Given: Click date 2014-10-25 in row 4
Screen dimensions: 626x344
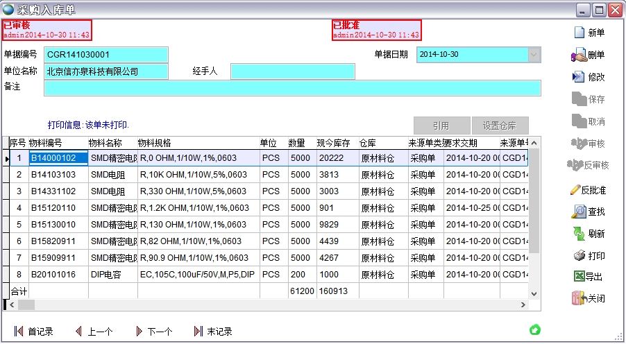Looking at the screenshot, I should tap(471, 208).
